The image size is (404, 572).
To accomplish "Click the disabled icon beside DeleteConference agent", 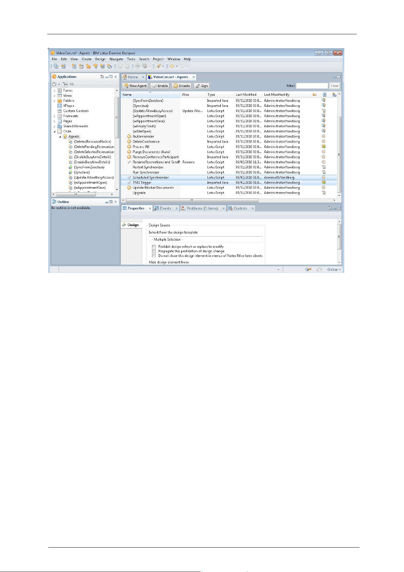I will tap(129, 142).
